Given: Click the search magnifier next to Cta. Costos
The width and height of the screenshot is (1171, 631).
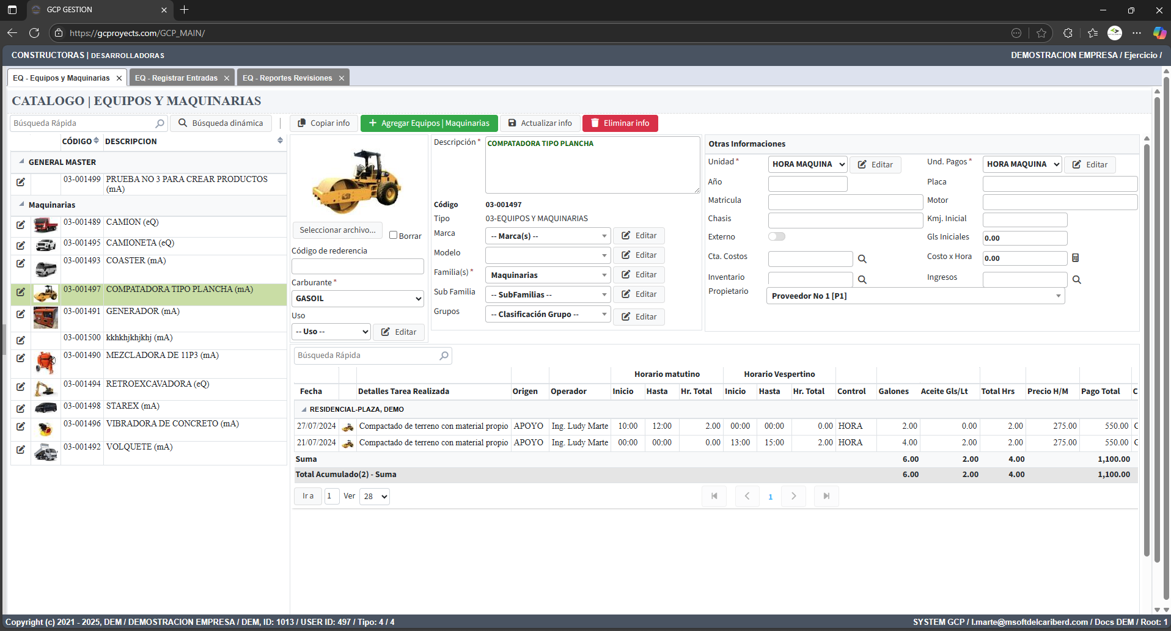Looking at the screenshot, I should (x=862, y=259).
